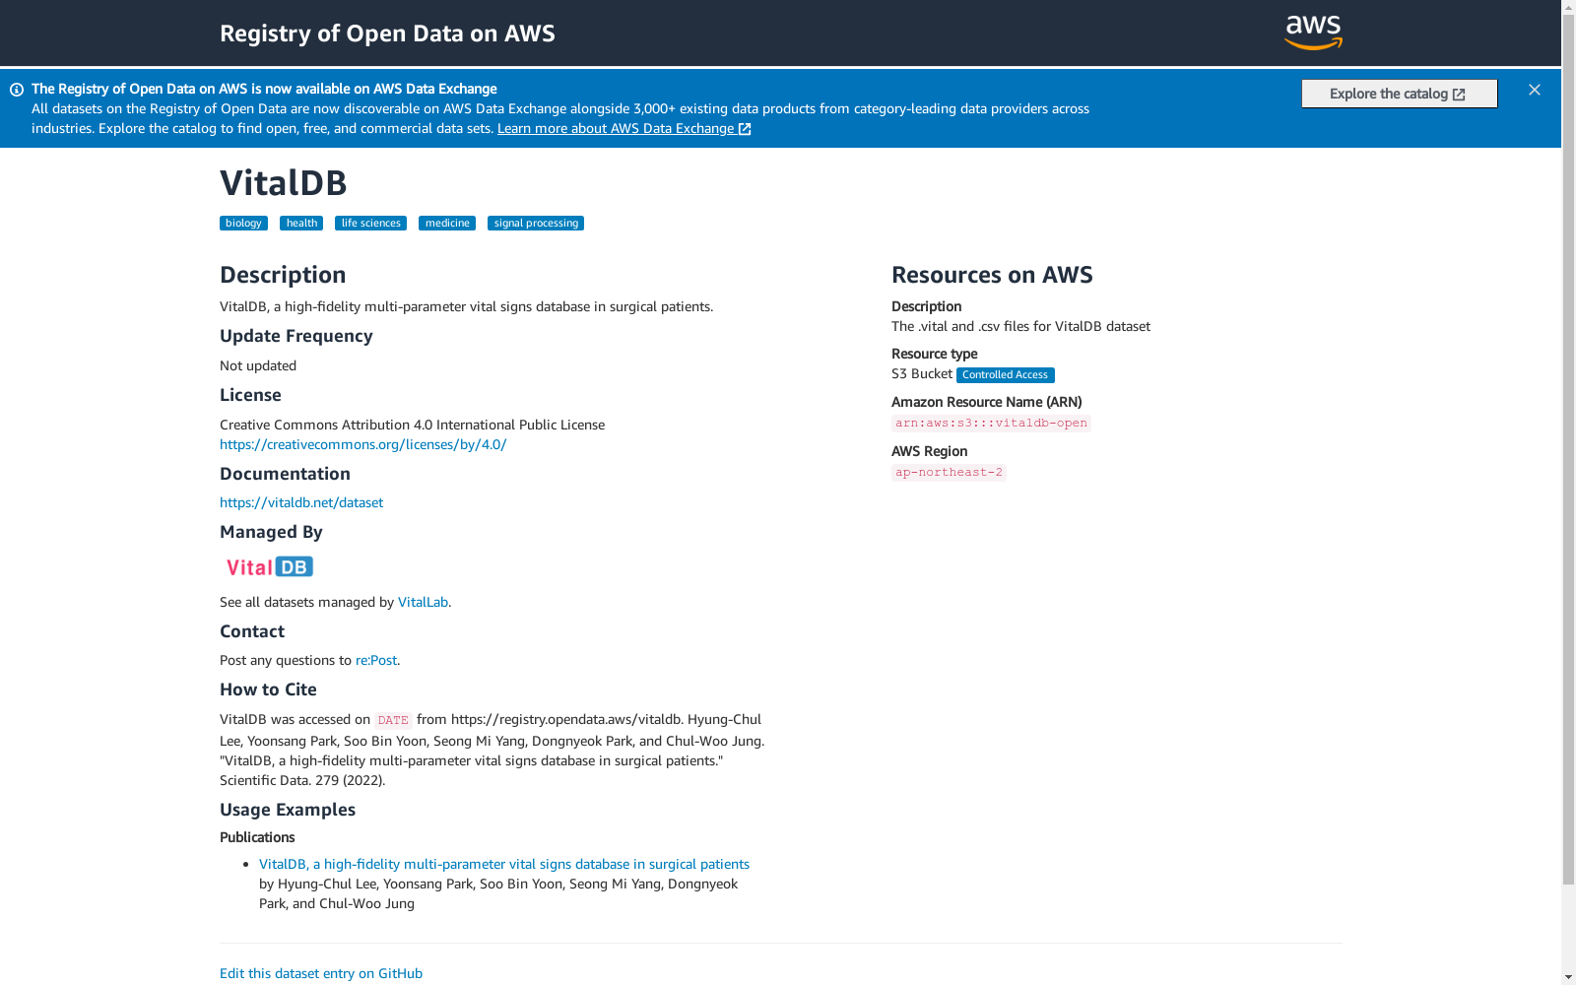Select the health tag
Screen dimensions: 1576x985
(x=301, y=224)
